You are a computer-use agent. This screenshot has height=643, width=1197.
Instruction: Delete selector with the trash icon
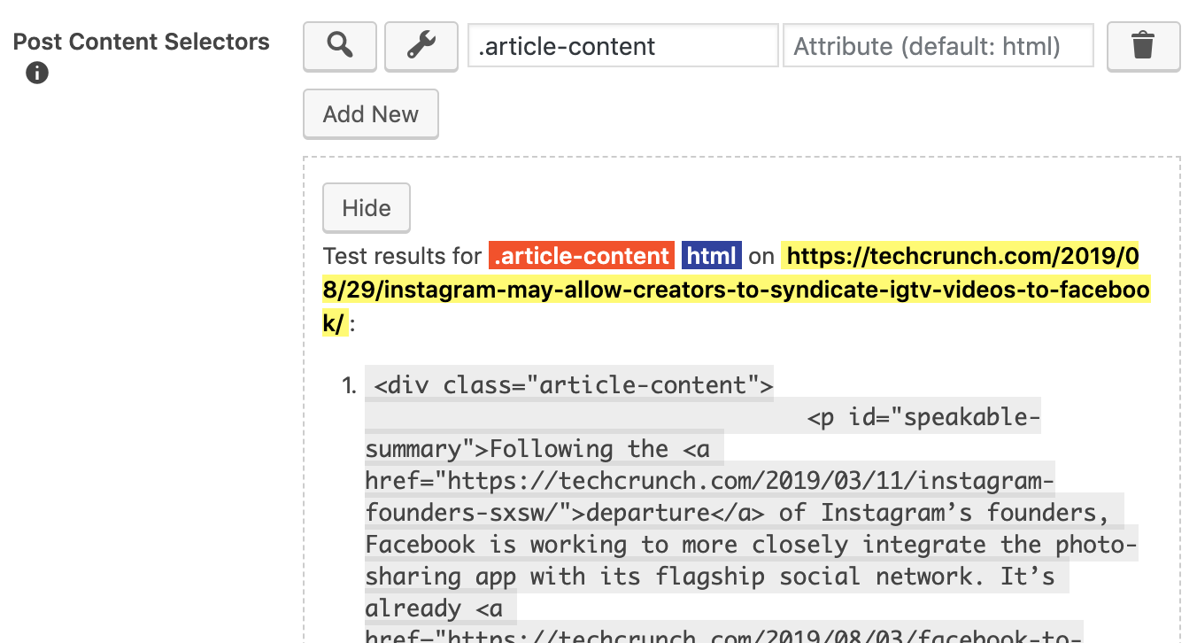[x=1143, y=46]
